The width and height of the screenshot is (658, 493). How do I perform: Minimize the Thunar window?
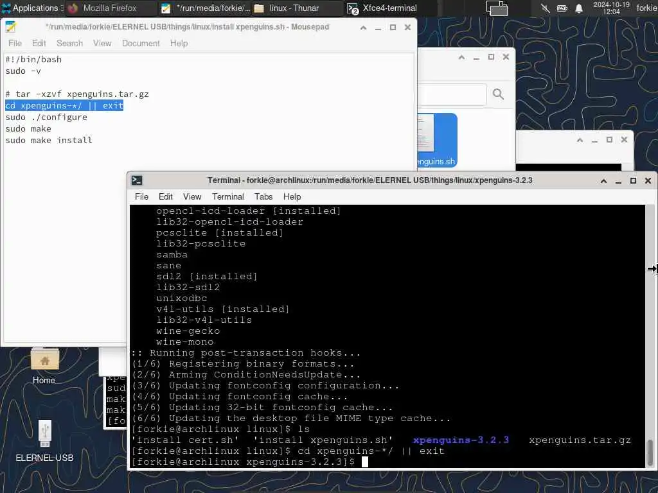(x=476, y=57)
